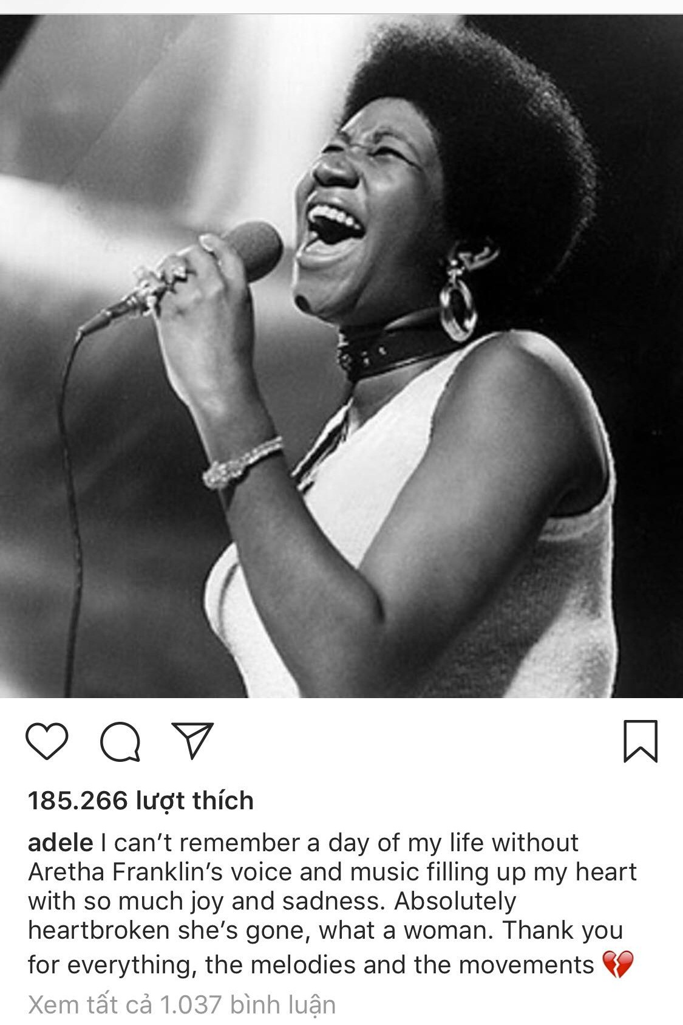Save the post with the bookmark icon
The width and height of the screenshot is (683, 1025).
click(641, 741)
